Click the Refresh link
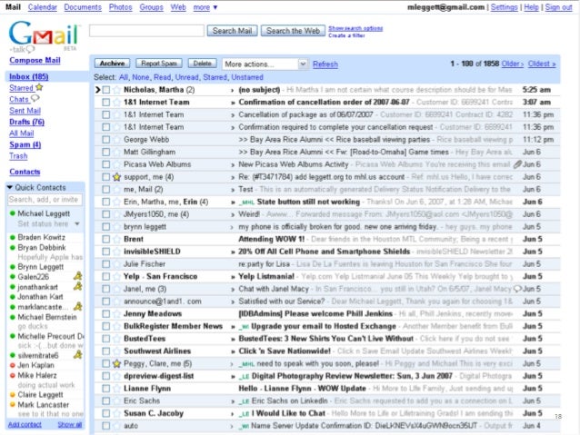 (x=325, y=64)
